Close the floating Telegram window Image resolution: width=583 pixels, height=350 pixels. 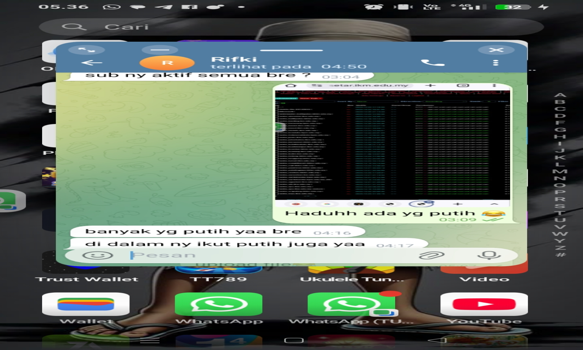tap(496, 50)
